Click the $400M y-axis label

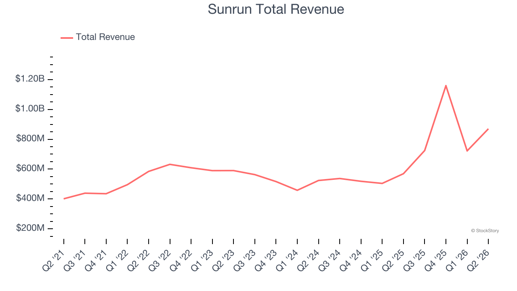30,198
